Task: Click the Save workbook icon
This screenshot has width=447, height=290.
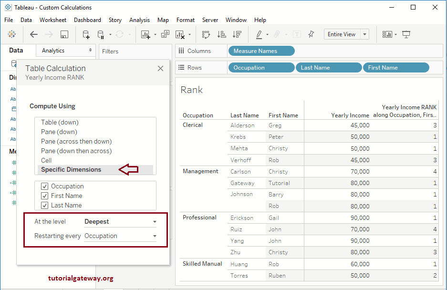Action: click(63, 34)
